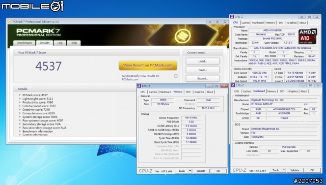Expand the Computation score: 6919 row

coord(20,113)
